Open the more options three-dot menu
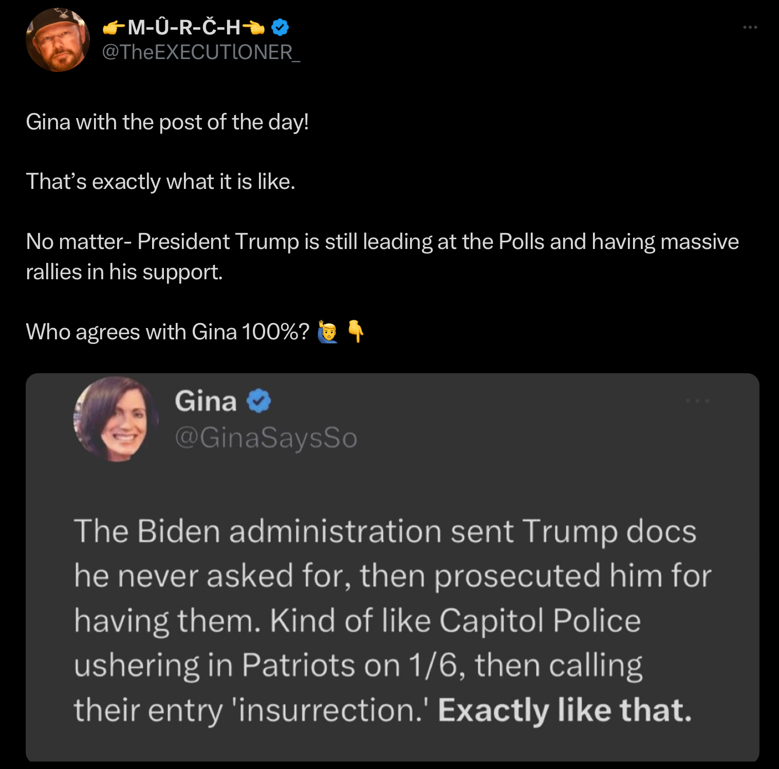Image resolution: width=779 pixels, height=769 pixels. tap(750, 27)
